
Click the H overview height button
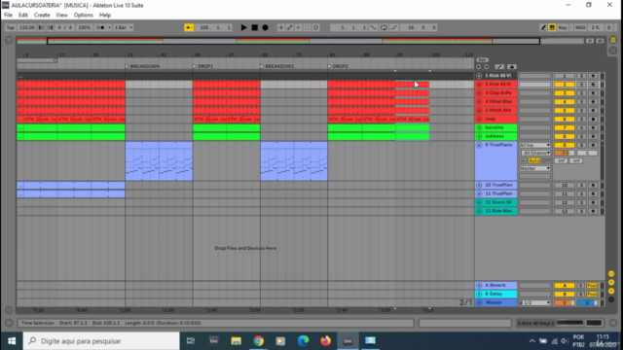590,41
